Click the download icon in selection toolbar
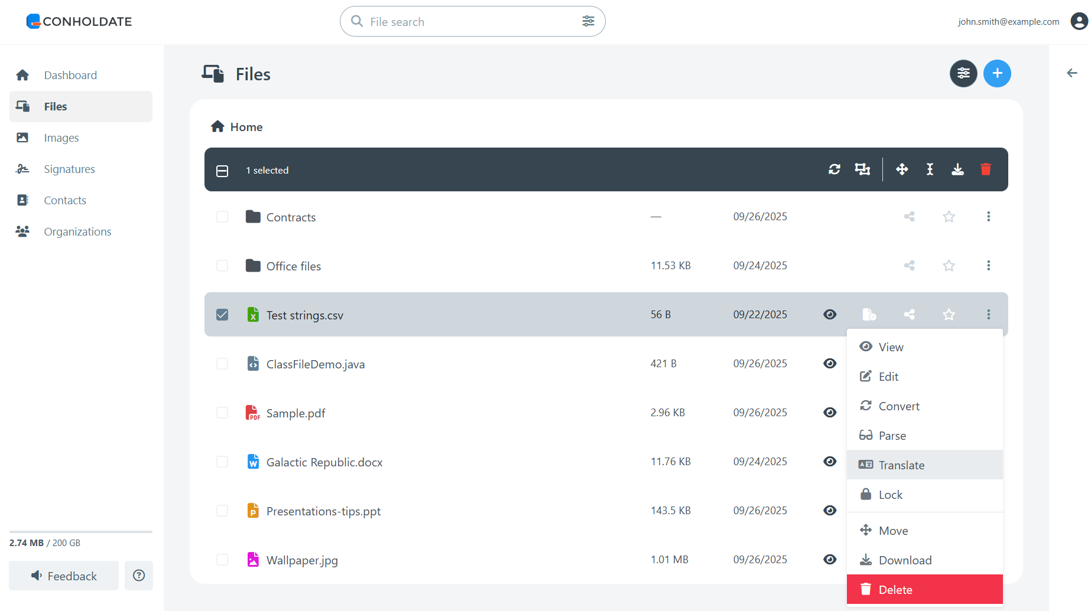Screen dimensions: 1091x611 tap(957, 170)
